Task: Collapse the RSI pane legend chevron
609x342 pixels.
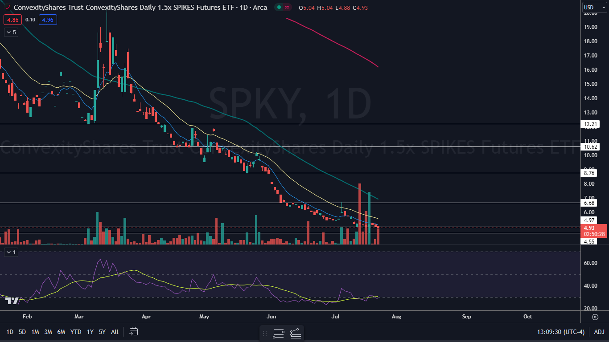Action: pos(11,252)
